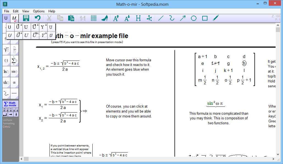
Task: Select the rectangle drawing tool
Action: (205, 18)
